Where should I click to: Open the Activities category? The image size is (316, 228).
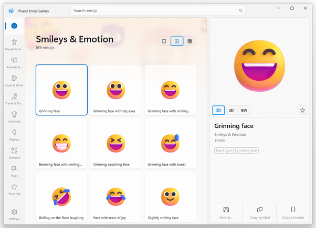coord(14,117)
